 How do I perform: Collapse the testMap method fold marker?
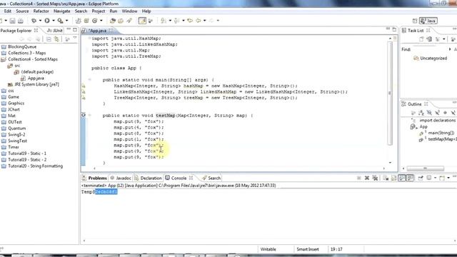[x=90, y=116]
